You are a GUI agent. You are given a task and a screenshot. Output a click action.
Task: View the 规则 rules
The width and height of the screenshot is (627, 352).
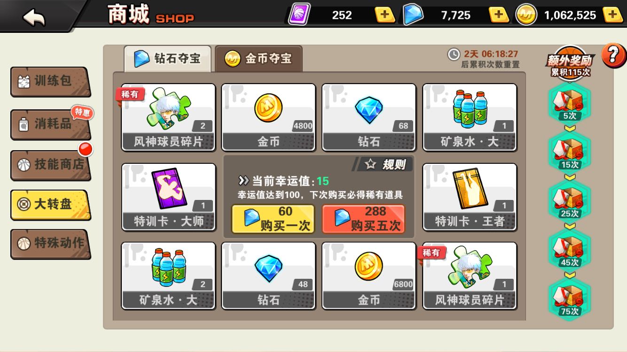pos(384,164)
